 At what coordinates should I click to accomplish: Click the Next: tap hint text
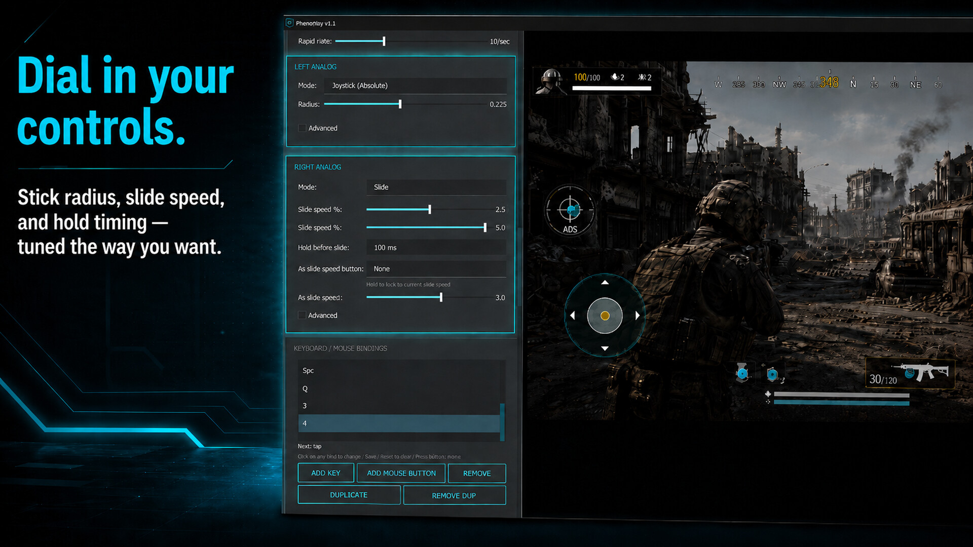tap(309, 446)
